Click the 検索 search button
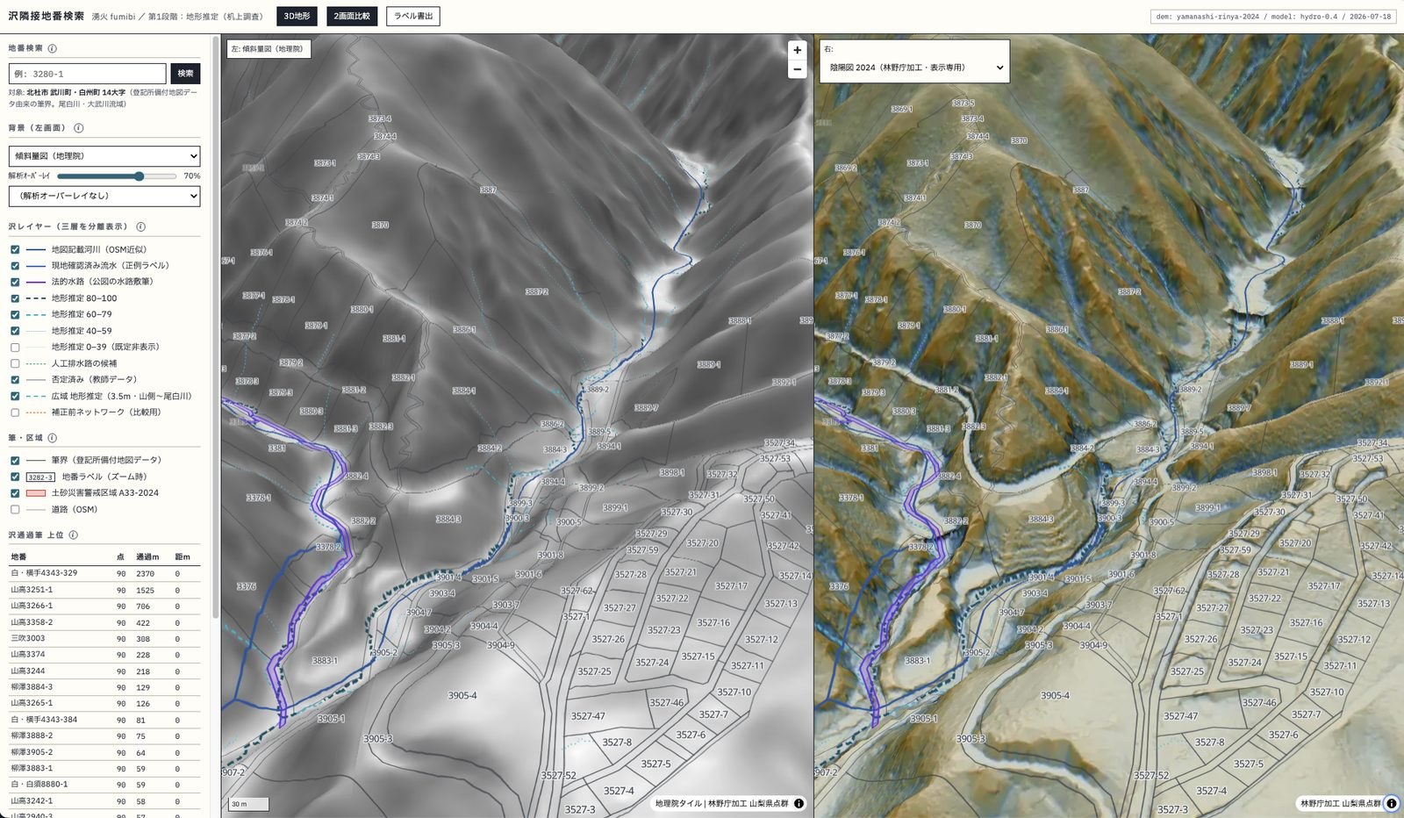 tap(185, 74)
